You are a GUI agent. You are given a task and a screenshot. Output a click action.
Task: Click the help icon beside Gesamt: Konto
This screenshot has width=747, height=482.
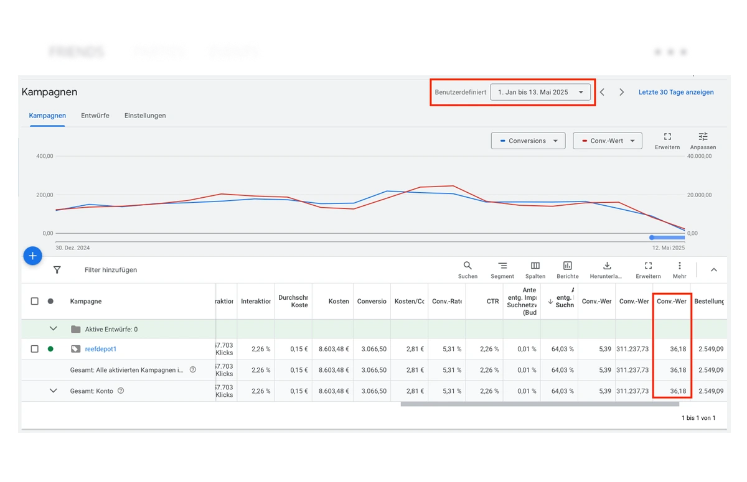(121, 391)
